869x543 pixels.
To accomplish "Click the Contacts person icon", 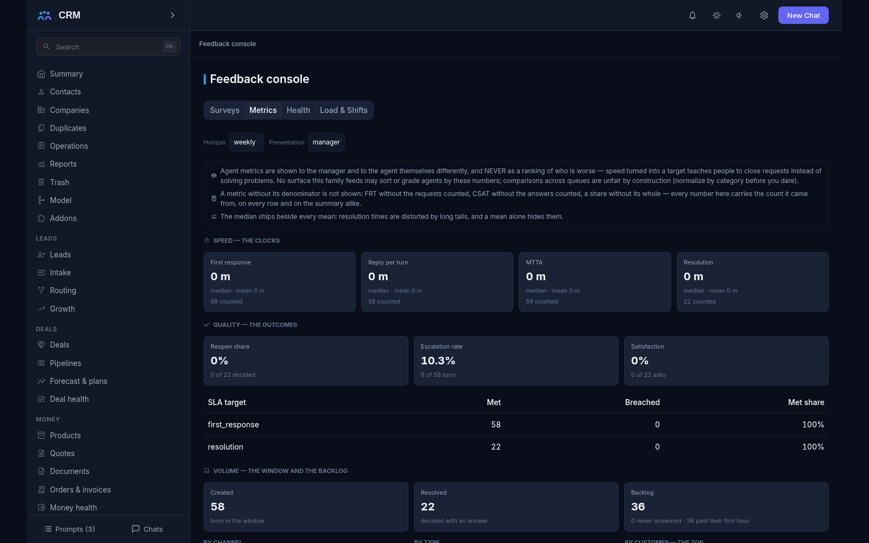I will coord(41,92).
